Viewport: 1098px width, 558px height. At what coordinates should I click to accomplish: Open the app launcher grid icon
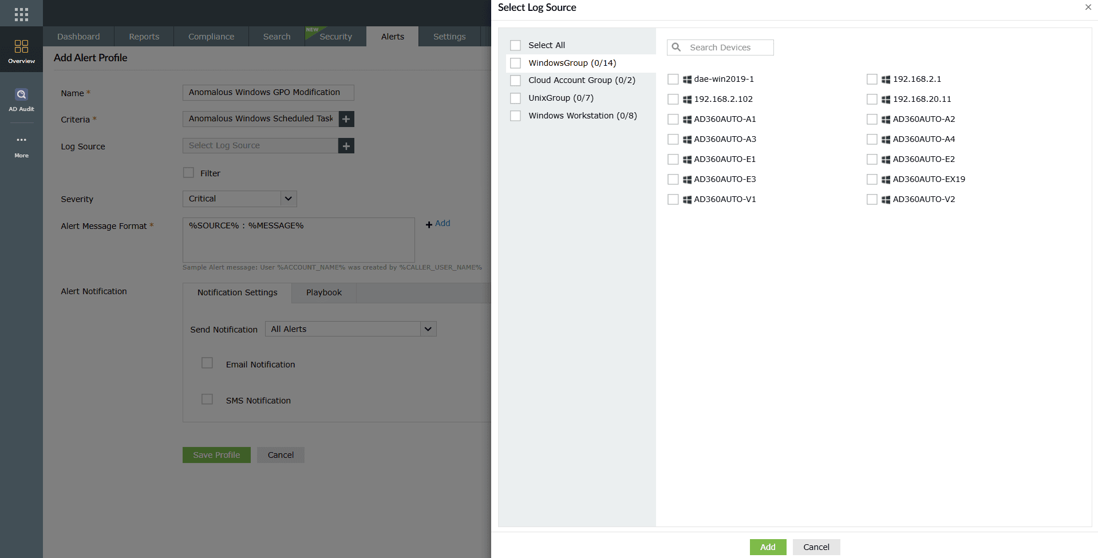[x=21, y=13]
